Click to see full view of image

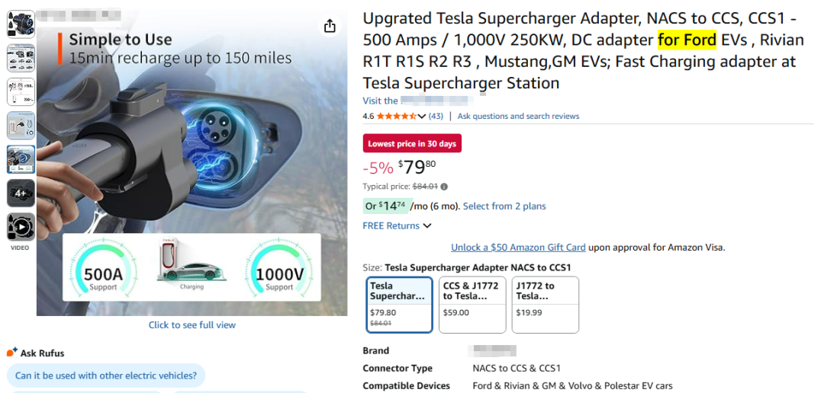tap(192, 325)
